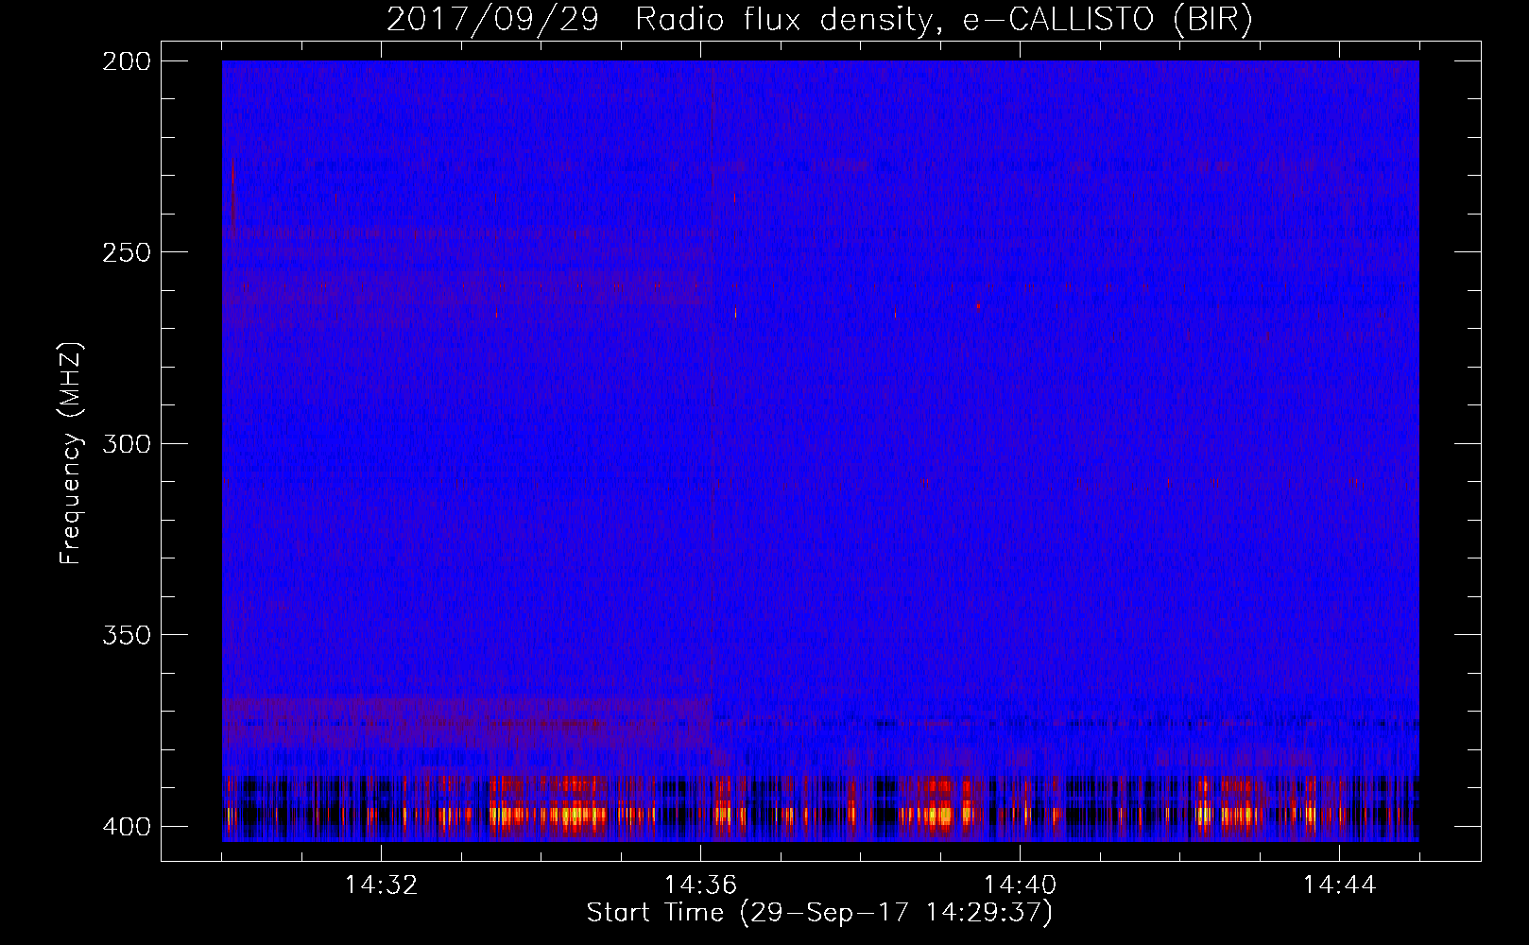Click the 400 frequency tick label
Viewport: 1529px width, 945px height.
(126, 826)
